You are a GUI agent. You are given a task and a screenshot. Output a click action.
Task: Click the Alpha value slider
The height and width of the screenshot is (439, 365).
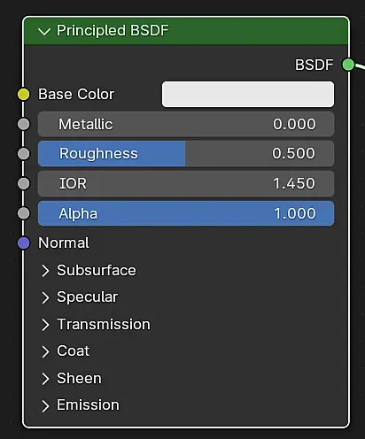click(x=186, y=213)
